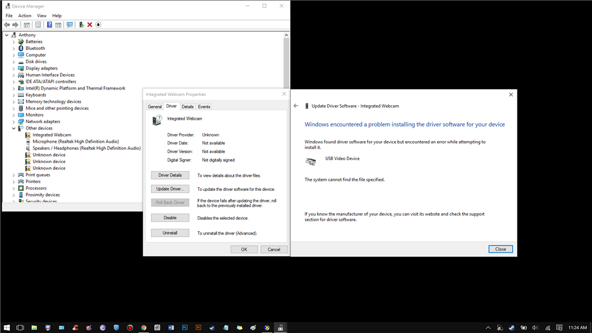This screenshot has width=592, height=333.
Task: Open Illustrator from the taskbar
Action: [198, 328]
